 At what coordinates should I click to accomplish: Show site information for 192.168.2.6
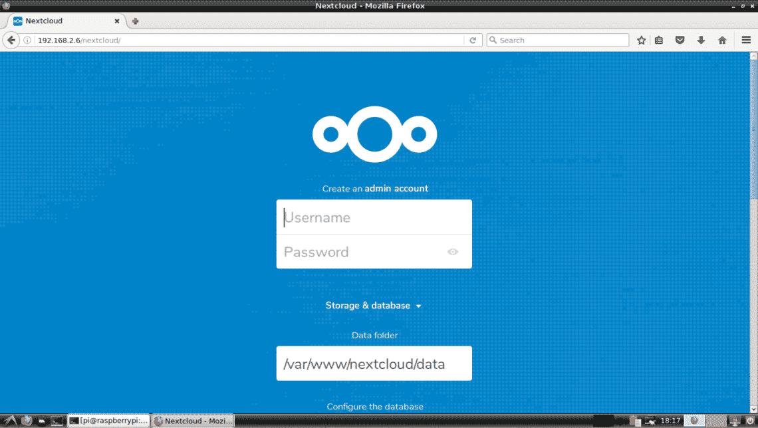tap(28, 41)
